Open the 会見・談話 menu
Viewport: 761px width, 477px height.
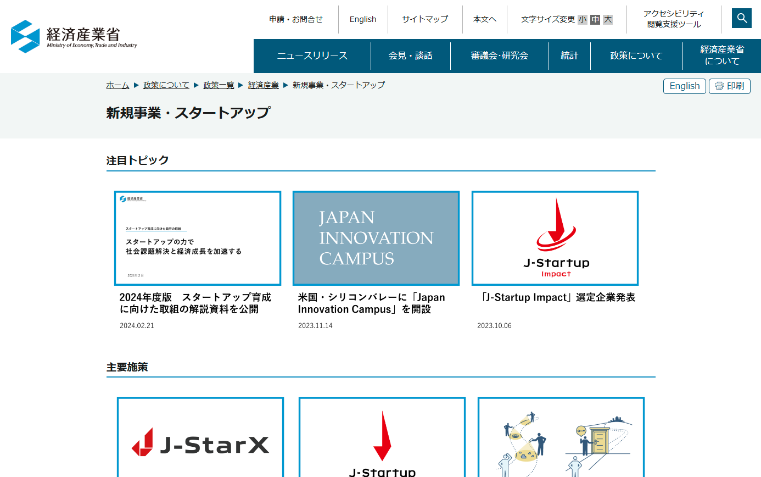(411, 56)
